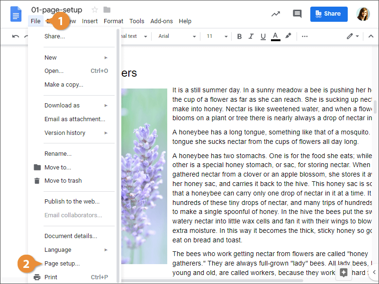View document activity statistics

[276, 14]
